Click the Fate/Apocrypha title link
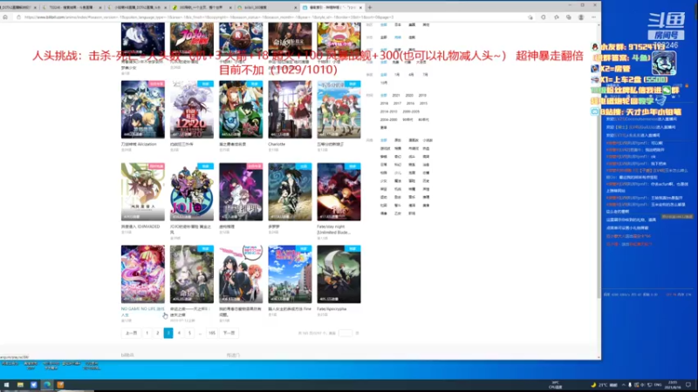The image size is (698, 392). 332,308
